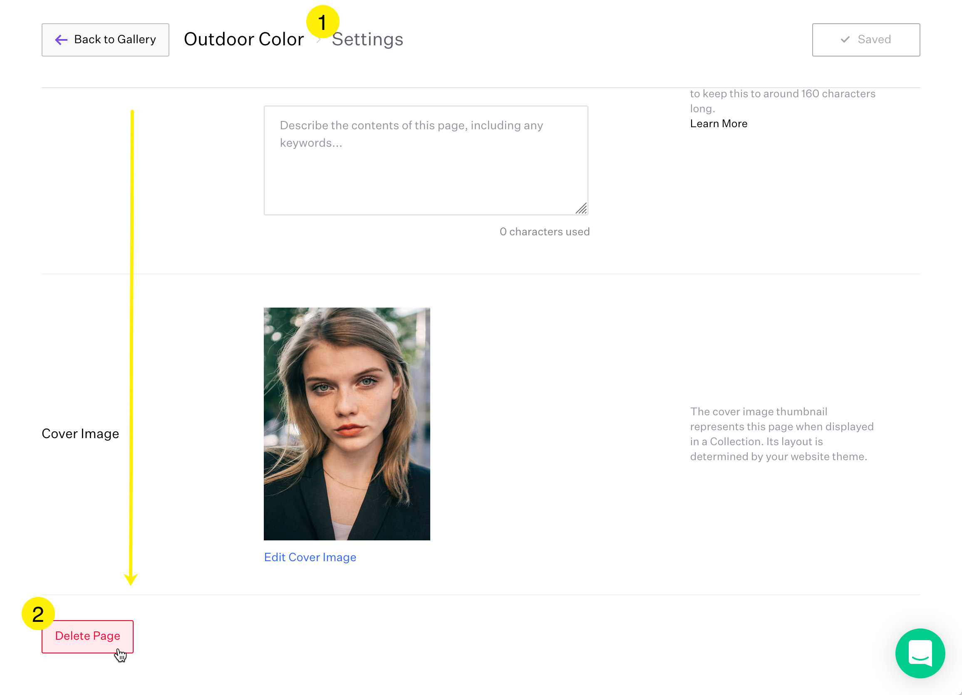
Task: Focus the page description text area
Action: click(425, 160)
